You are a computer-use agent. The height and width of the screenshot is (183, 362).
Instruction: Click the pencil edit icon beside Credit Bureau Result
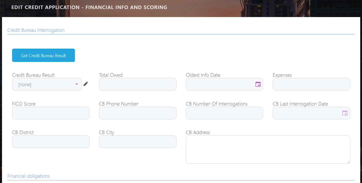86,84
